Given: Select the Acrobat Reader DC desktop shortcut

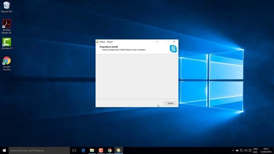Looking at the screenshot, I should [6, 27].
